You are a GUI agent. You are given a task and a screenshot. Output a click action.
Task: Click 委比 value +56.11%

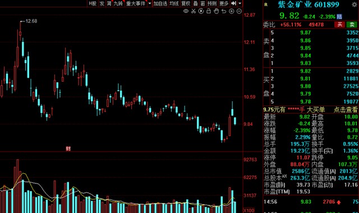(x=291, y=25)
